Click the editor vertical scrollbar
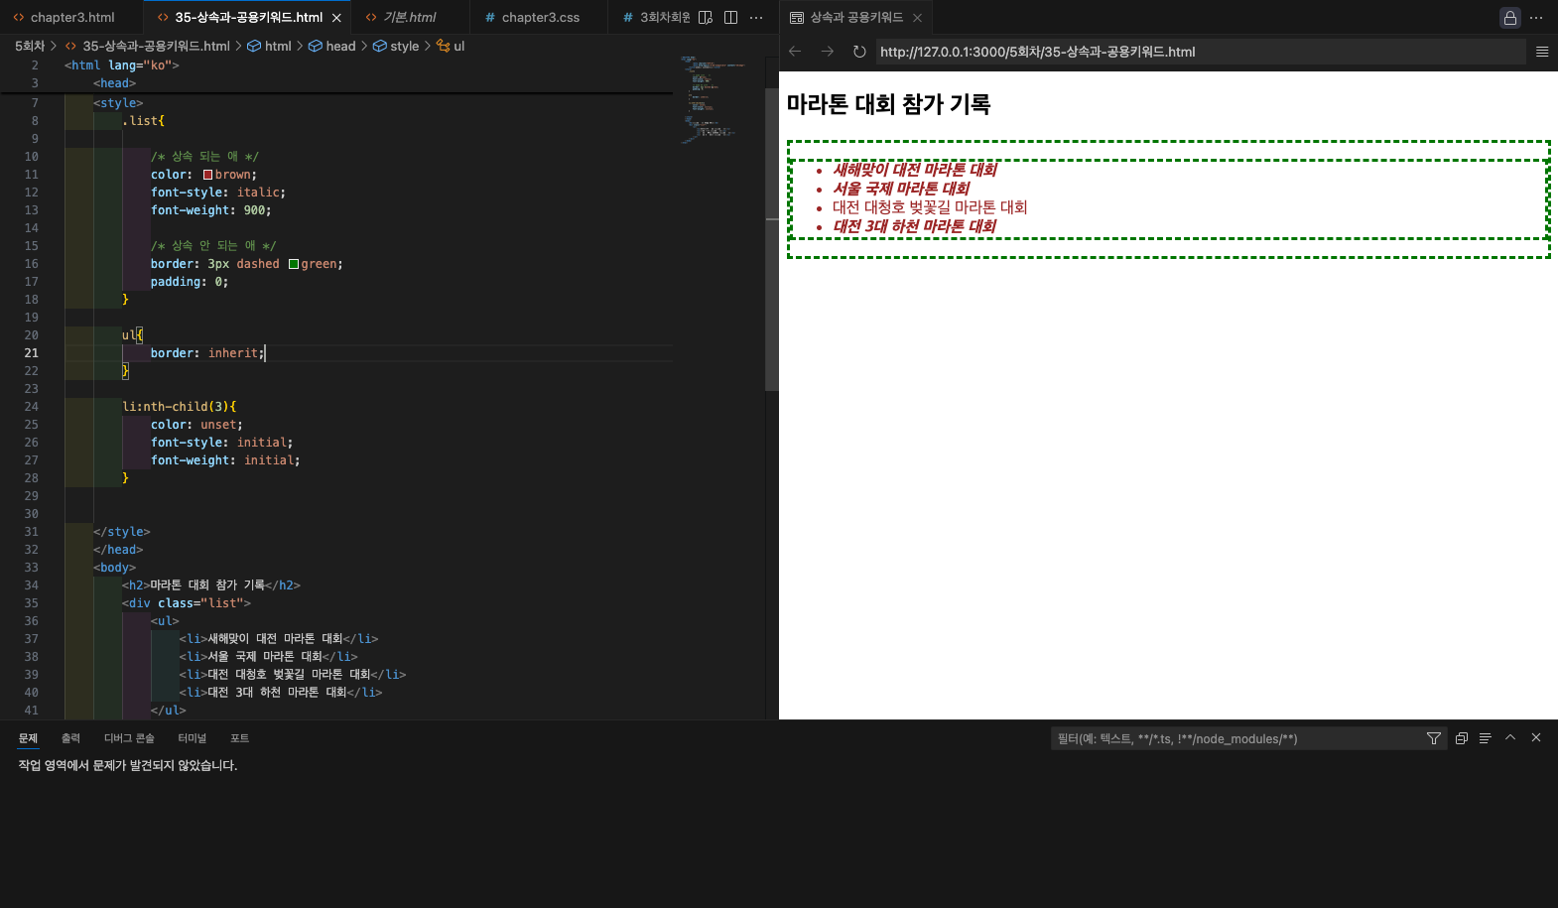This screenshot has height=908, width=1558. click(771, 239)
